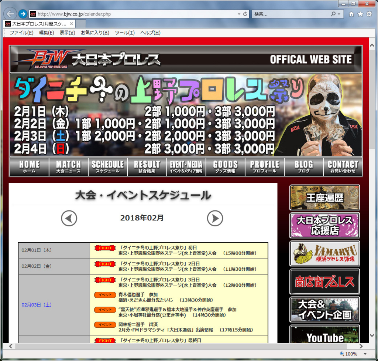Open 王座遍歴 sidebar banner
The height and width of the screenshot is (361, 378).
point(324,198)
